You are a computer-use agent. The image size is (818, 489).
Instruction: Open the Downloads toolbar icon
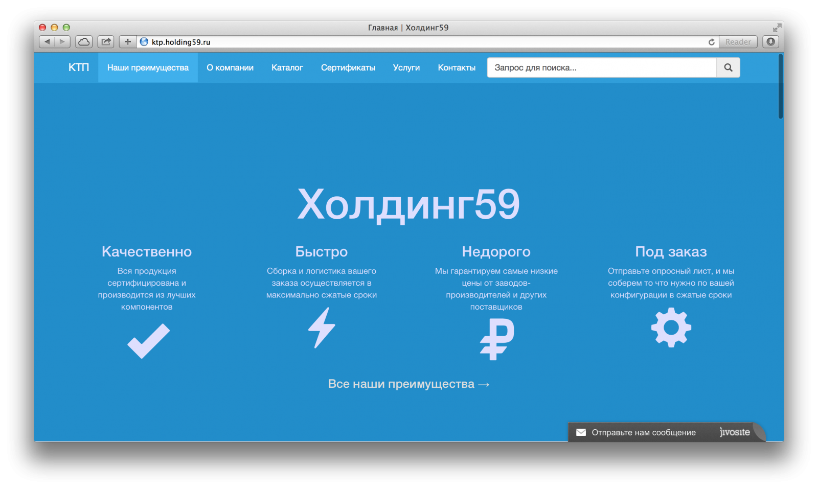click(x=770, y=42)
